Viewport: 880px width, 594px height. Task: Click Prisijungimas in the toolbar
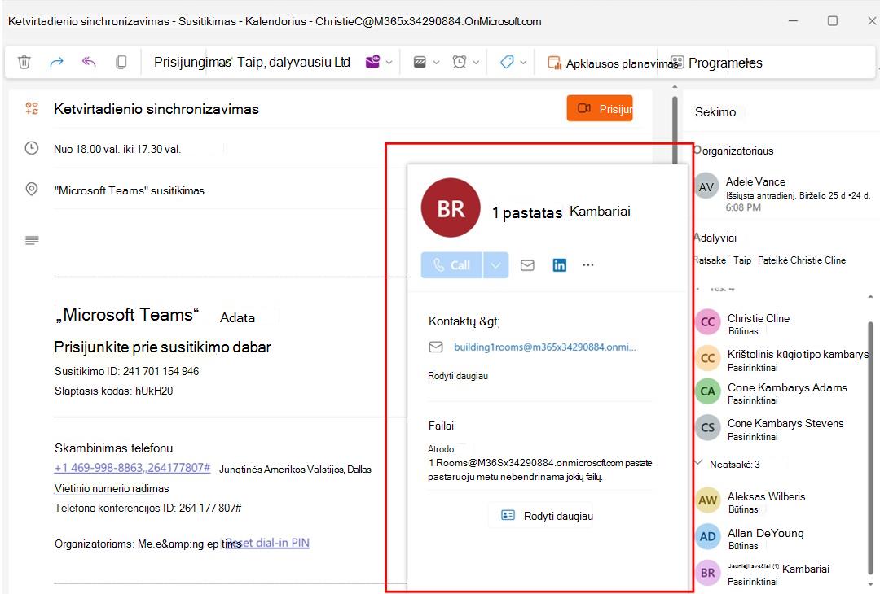[x=192, y=62]
